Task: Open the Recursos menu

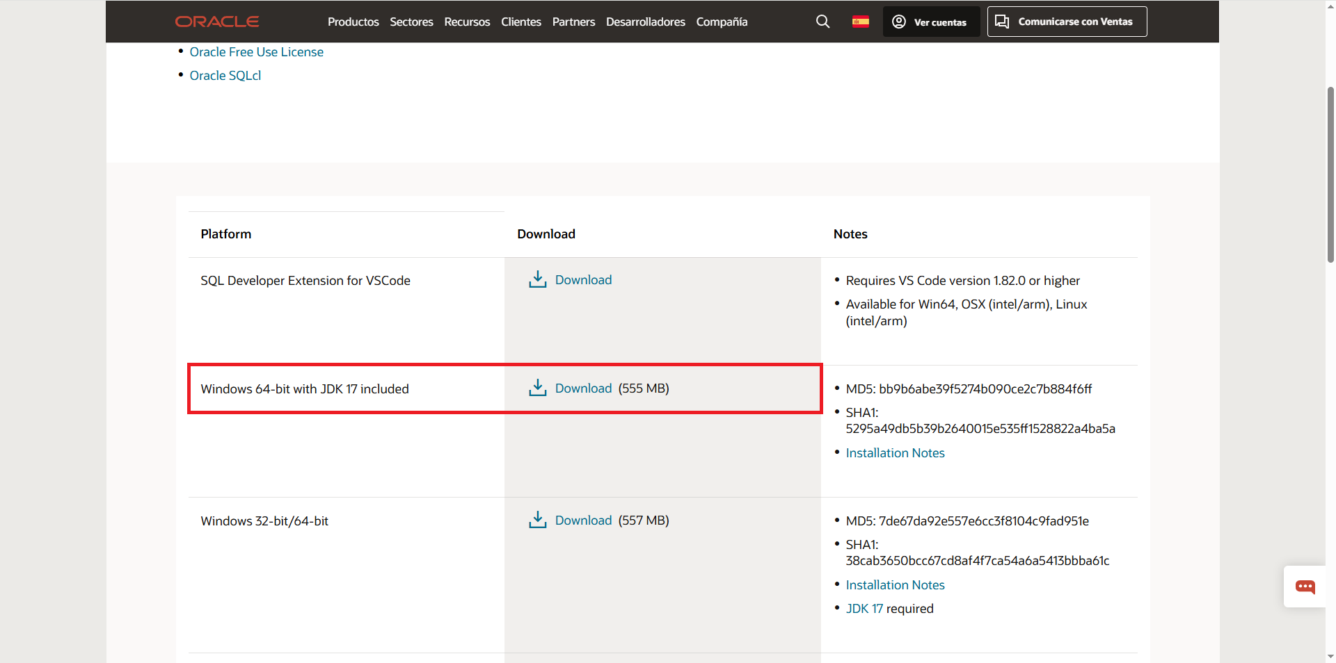Action: pos(466,22)
